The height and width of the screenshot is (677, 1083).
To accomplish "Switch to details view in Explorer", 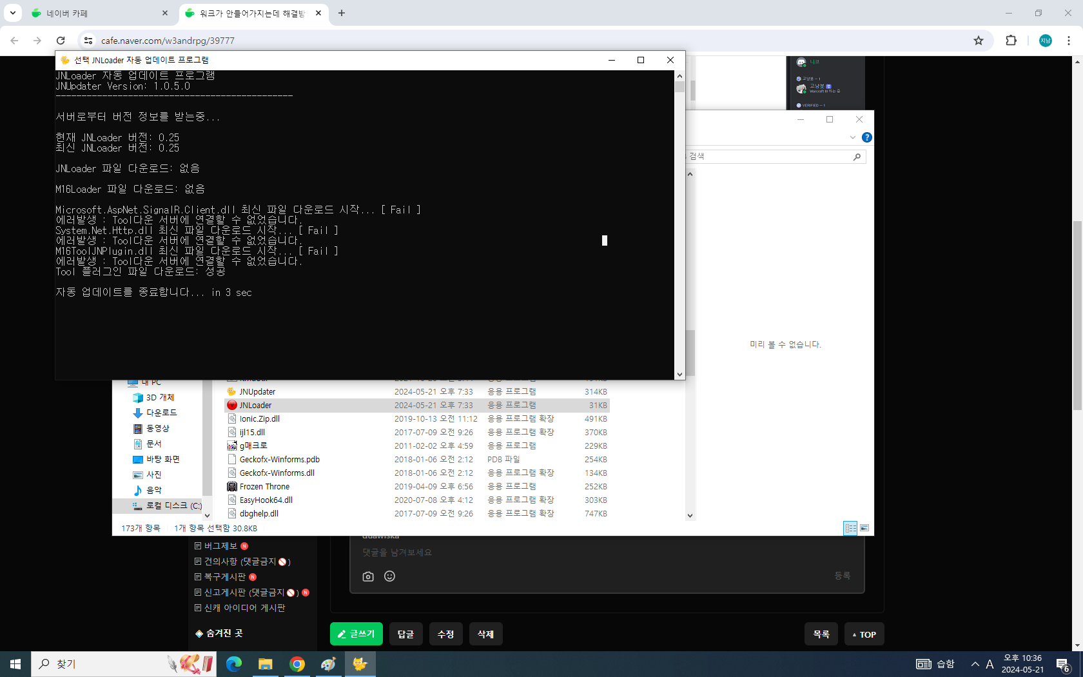I will tap(850, 528).
